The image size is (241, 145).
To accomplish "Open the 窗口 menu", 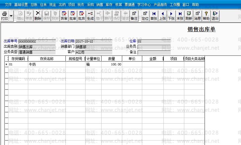I will coord(186,5).
